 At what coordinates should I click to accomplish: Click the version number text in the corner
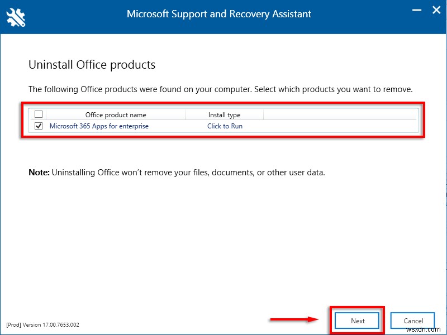pos(42,324)
